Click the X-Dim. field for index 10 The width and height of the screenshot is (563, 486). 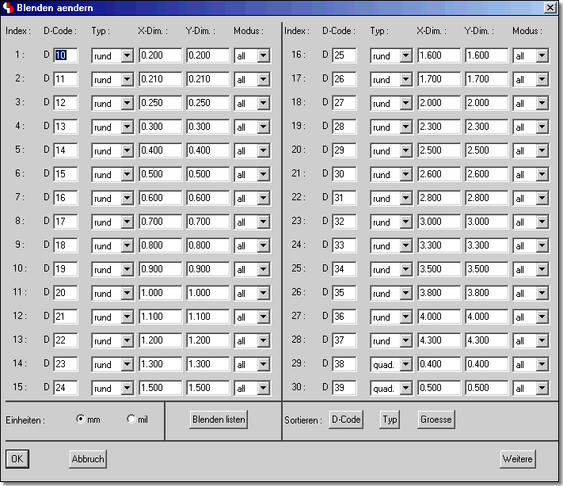coord(160,269)
